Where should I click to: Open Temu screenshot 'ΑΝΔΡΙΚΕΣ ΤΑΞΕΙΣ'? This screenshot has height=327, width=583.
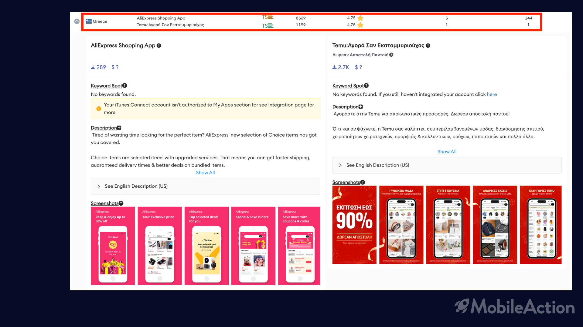[495, 225]
